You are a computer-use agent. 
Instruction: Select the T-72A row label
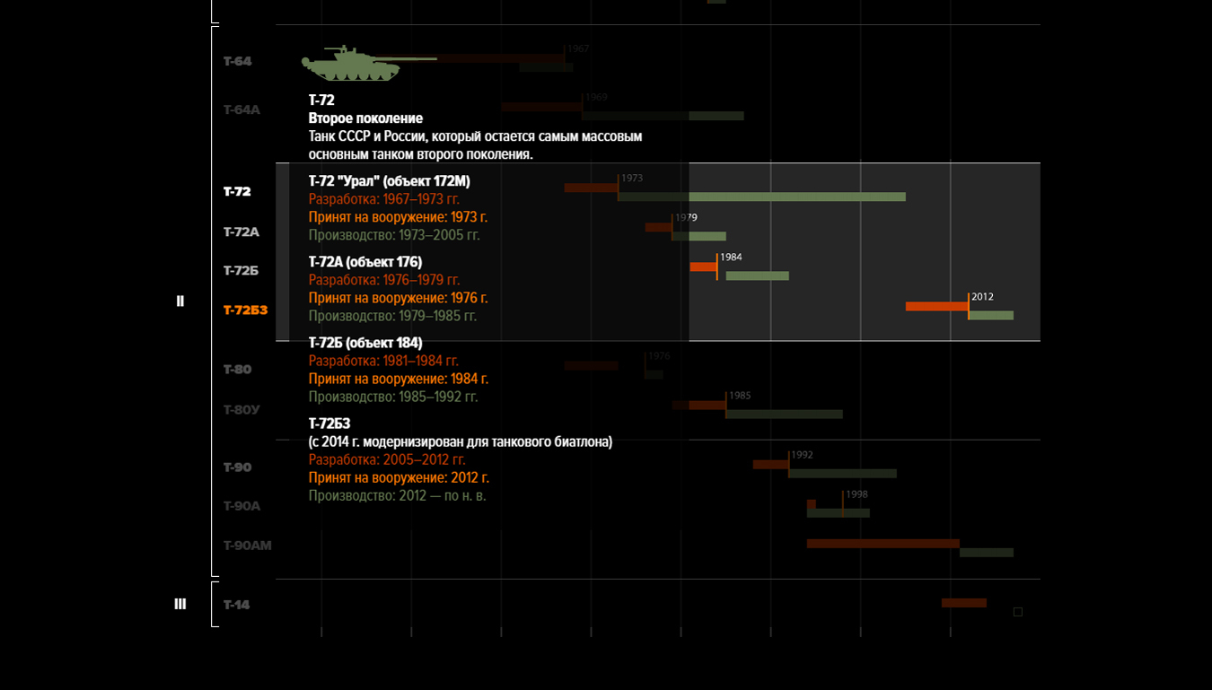click(x=242, y=231)
